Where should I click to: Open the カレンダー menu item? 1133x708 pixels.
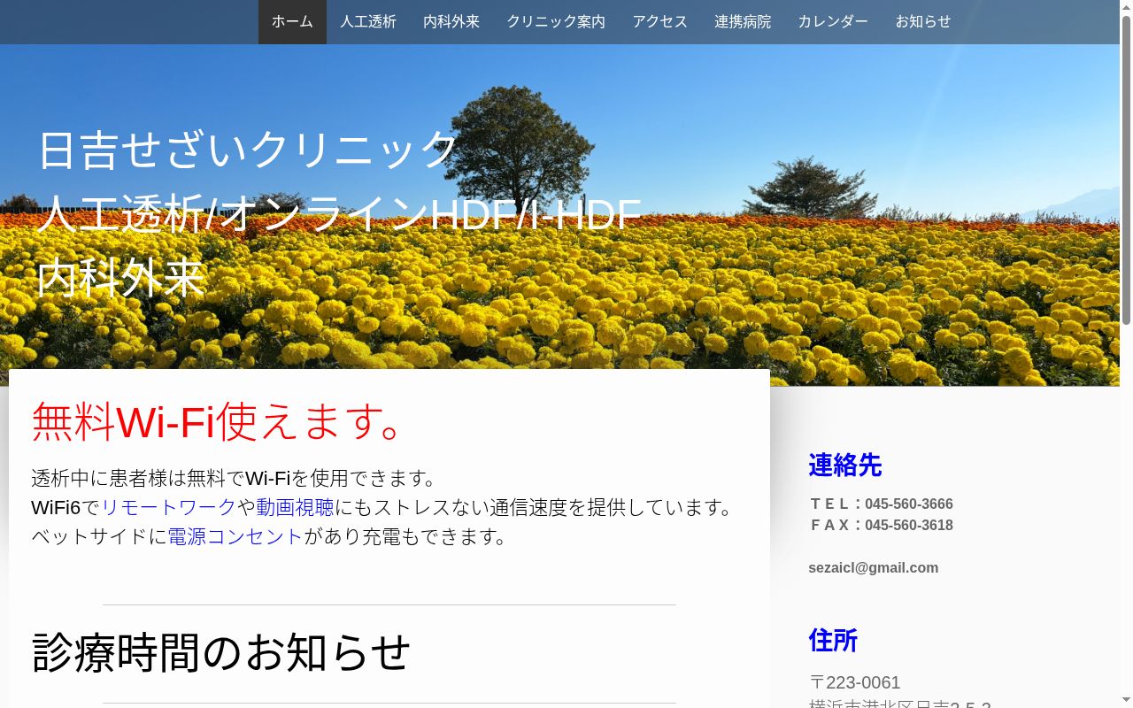[833, 22]
